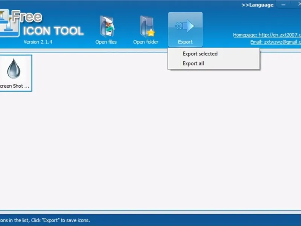Click the Export arrow toolbar button
The width and height of the screenshot is (301, 226).
click(185, 30)
